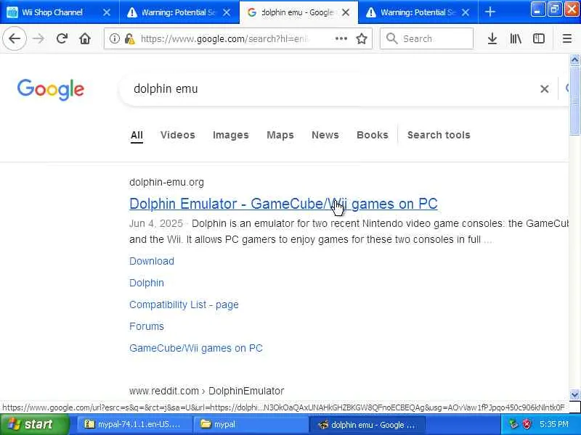
Task: Bookmark this page with the star
Action: coord(361,38)
